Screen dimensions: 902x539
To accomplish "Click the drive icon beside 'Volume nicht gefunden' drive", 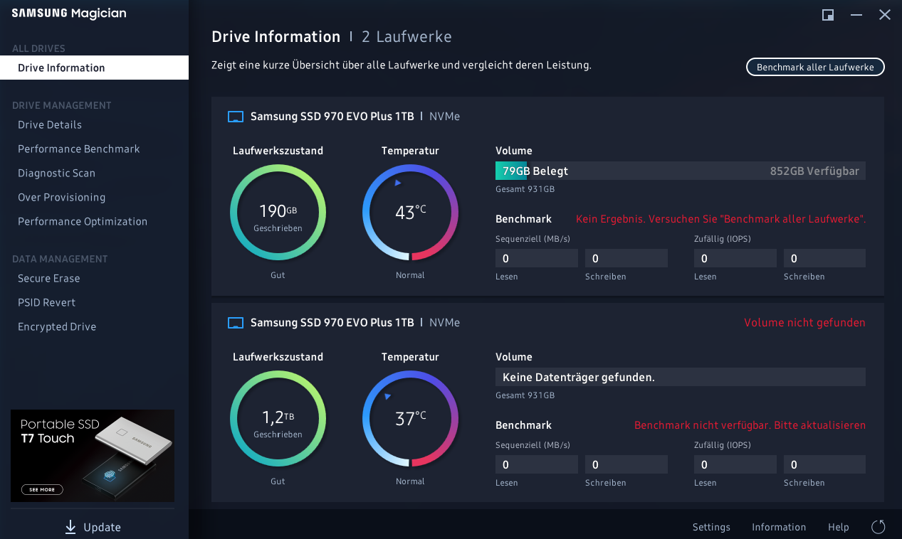I will point(236,323).
